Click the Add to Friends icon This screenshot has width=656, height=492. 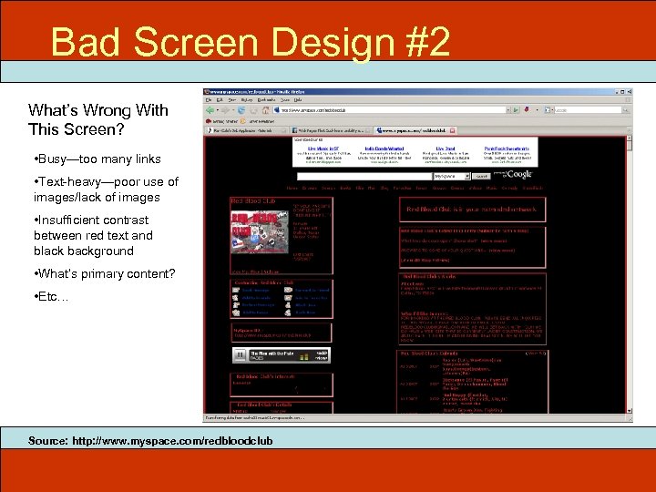tap(236, 297)
